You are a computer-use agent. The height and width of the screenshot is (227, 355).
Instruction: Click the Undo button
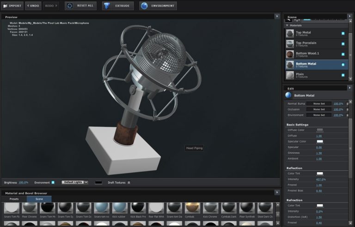coord(33,6)
